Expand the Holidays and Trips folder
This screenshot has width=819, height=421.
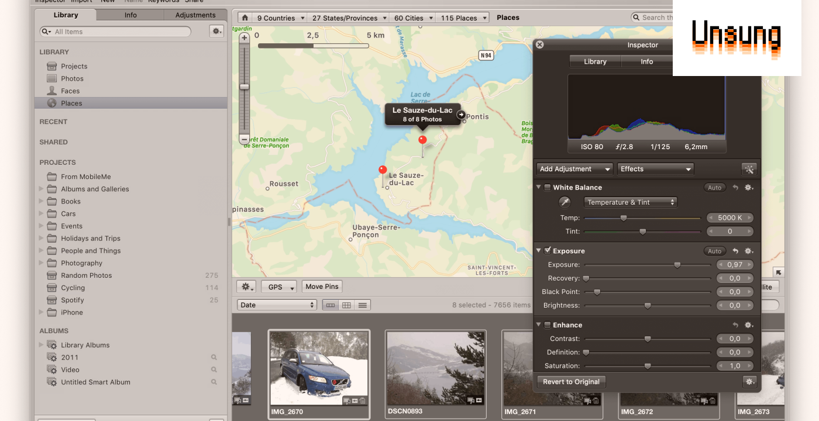(42, 239)
